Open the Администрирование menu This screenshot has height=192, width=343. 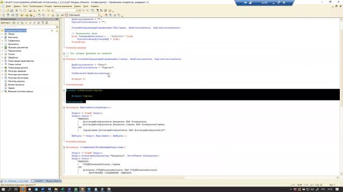coord(63,6)
